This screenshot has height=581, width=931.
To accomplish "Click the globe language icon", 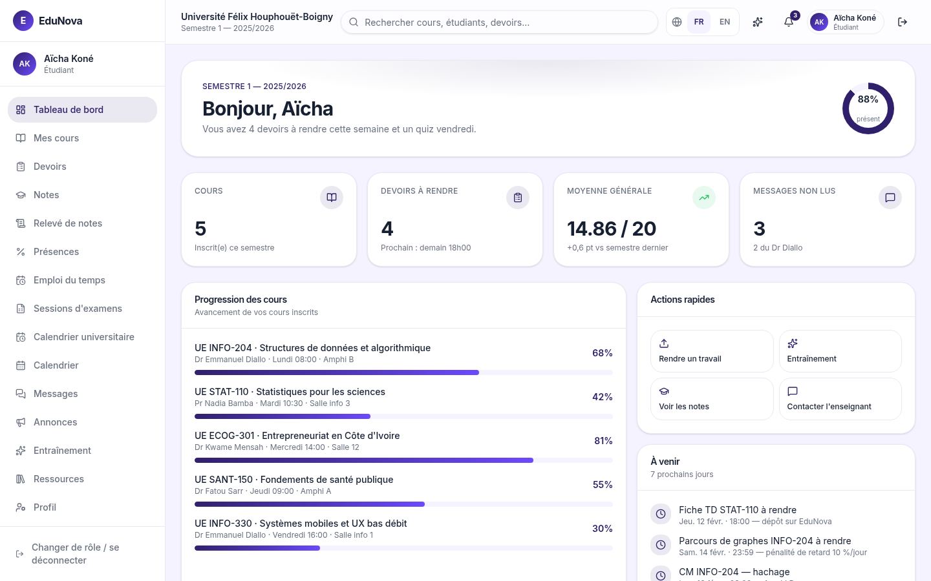I will point(677,22).
